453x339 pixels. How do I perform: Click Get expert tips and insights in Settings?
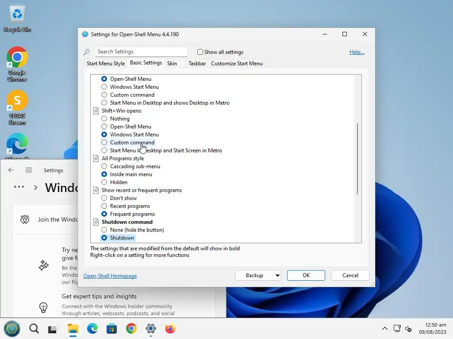pos(99,296)
